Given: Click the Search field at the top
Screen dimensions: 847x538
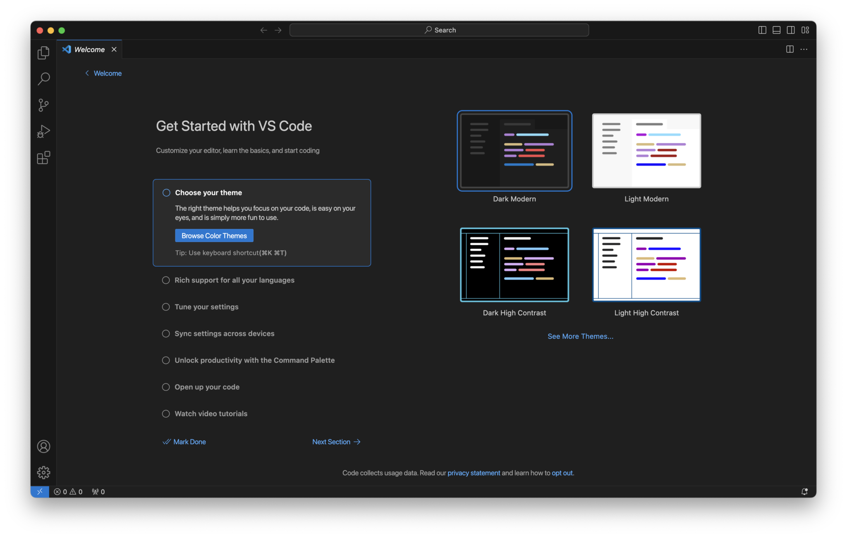Looking at the screenshot, I should click(x=439, y=30).
